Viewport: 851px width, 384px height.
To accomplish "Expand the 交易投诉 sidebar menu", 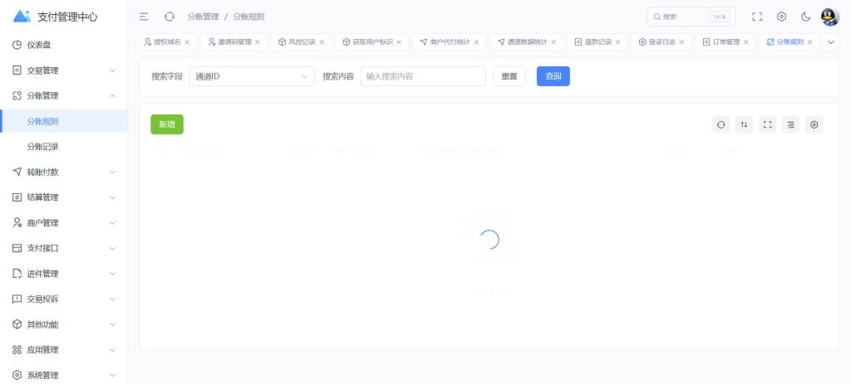I will tap(64, 299).
